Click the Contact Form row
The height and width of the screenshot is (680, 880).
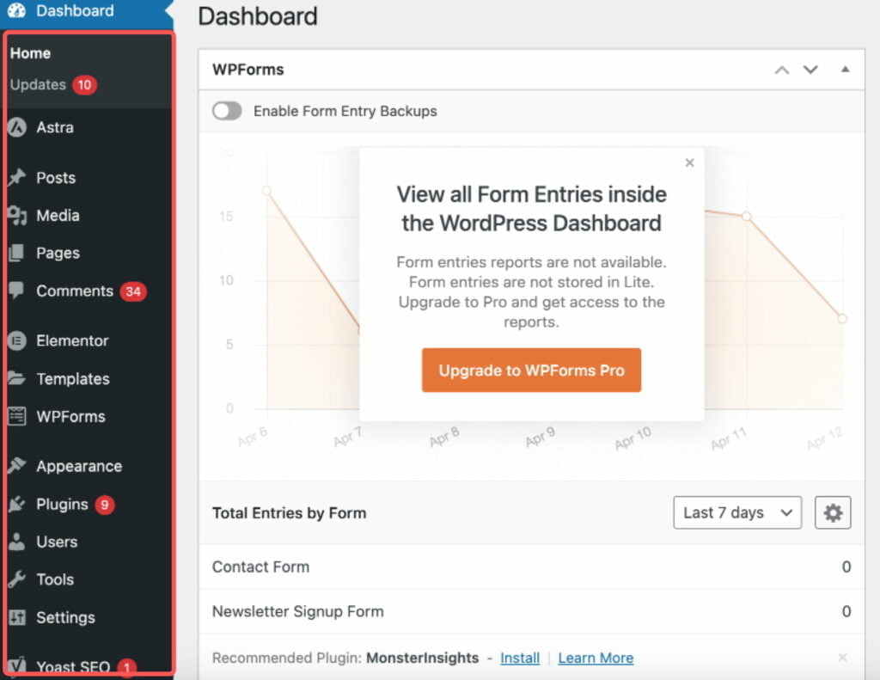pyautogui.click(x=531, y=567)
